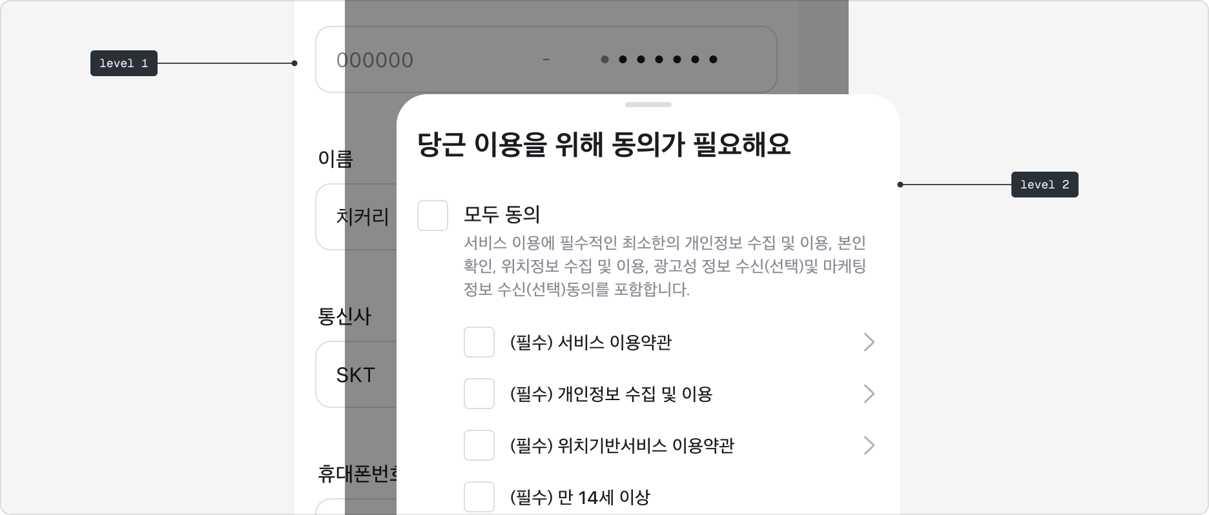Check the 모두 동의 agree-all checkbox
The image size is (1209, 515).
click(x=432, y=216)
